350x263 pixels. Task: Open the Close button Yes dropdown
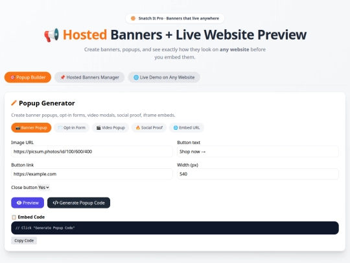(43, 188)
